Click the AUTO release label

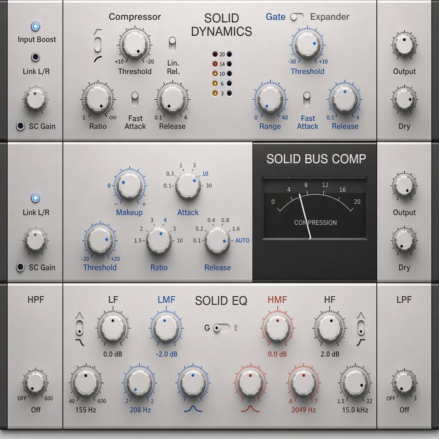point(243,241)
